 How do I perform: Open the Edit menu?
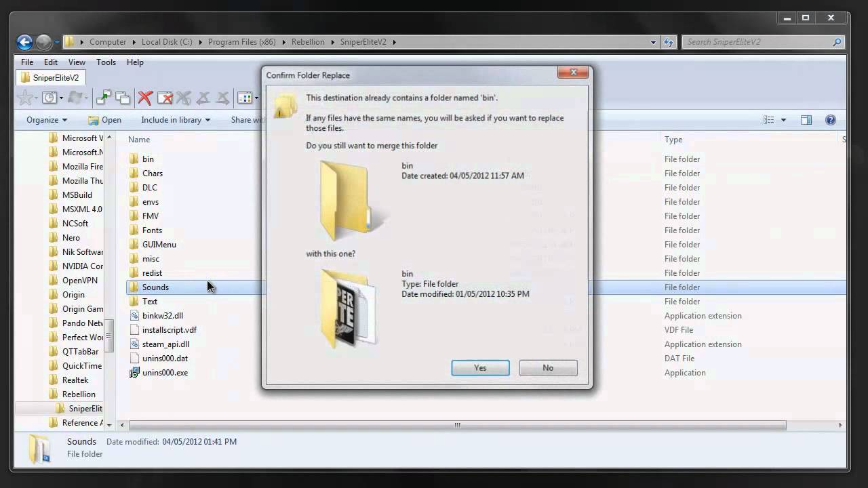[51, 62]
